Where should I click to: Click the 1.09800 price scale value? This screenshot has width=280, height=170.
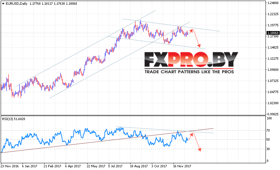[x=273, y=70]
